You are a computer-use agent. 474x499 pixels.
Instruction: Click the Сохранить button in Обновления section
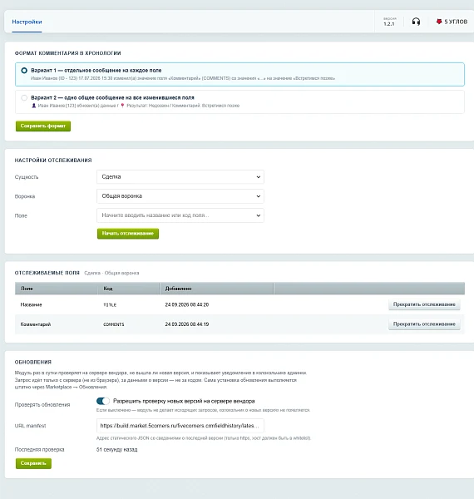point(33,463)
